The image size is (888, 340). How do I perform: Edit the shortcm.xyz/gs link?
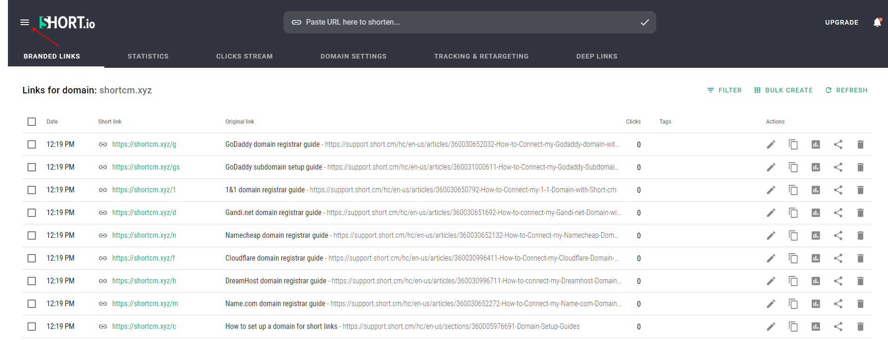[x=771, y=167]
